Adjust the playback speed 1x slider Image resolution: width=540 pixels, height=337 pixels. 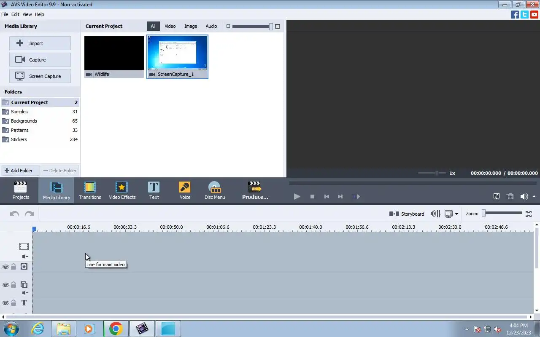(432, 173)
